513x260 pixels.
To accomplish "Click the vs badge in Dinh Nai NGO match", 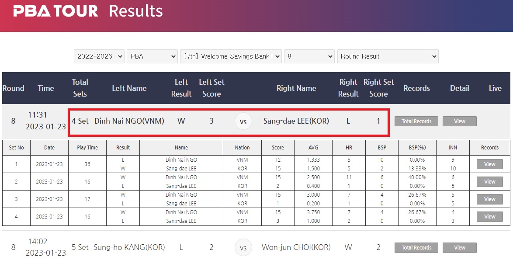I will 243,121.
